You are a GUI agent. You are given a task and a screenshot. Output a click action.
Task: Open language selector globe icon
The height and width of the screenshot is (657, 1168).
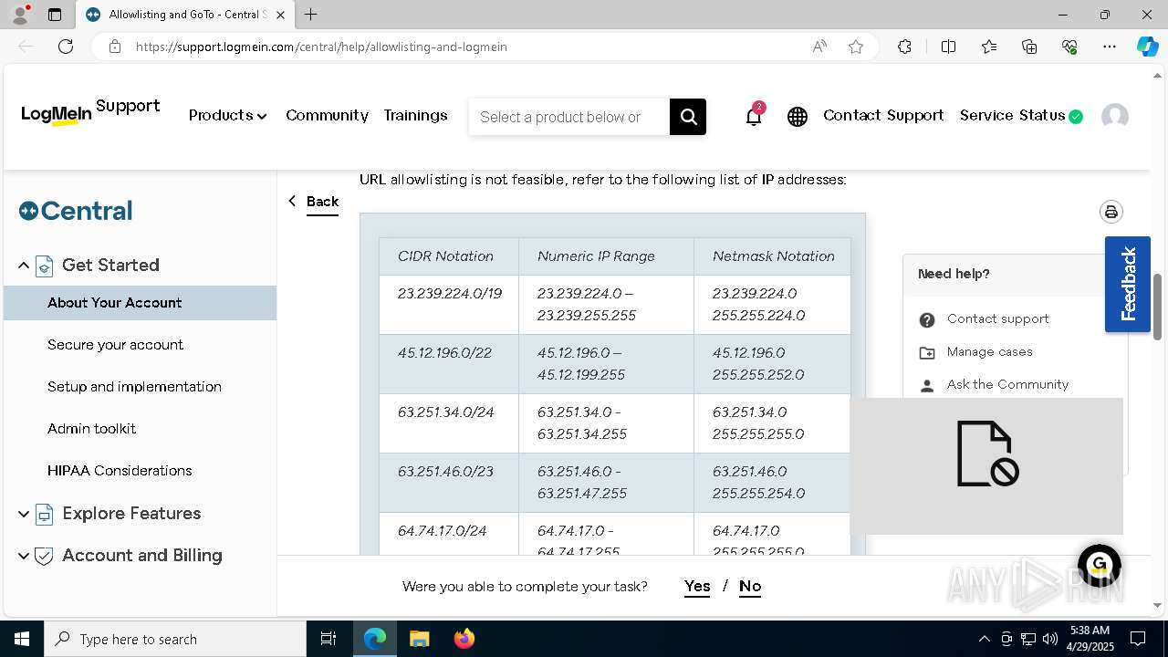pyautogui.click(x=798, y=117)
